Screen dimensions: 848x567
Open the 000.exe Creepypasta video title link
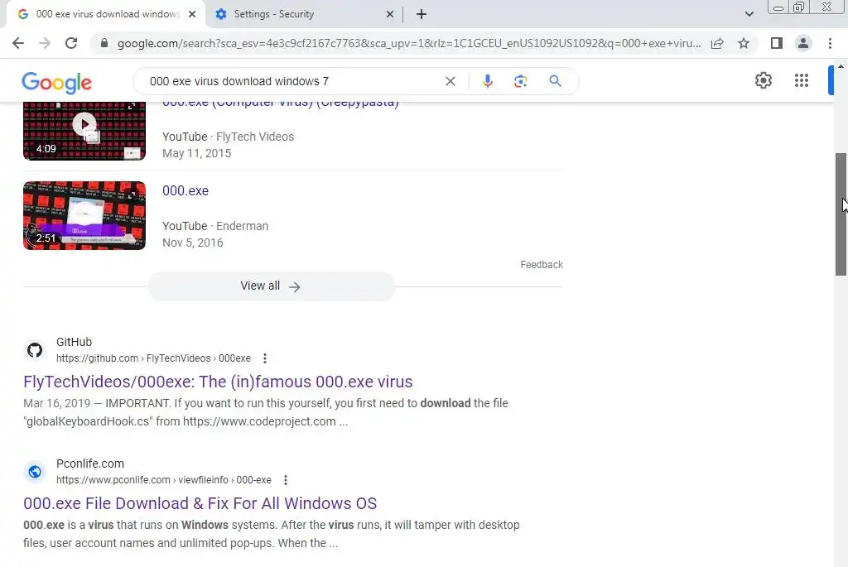[x=281, y=103]
